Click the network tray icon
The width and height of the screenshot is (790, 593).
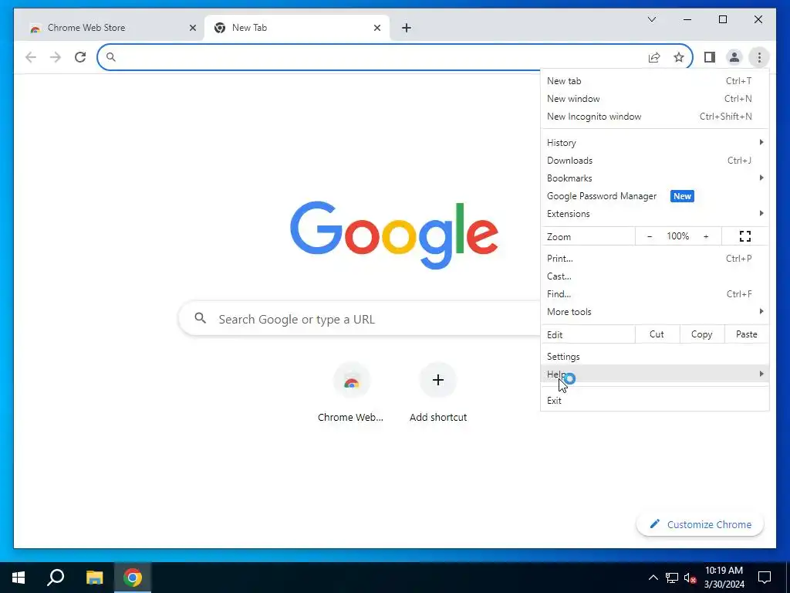671,578
